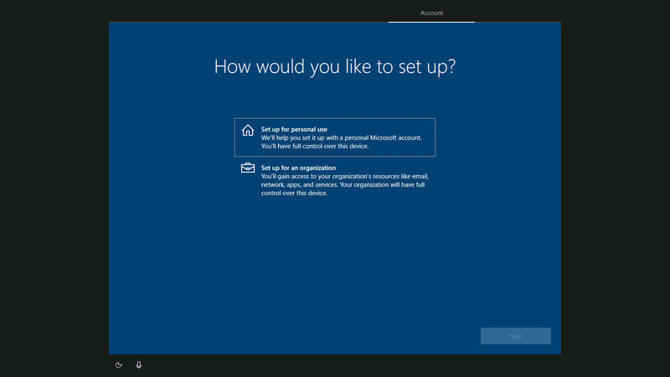670x377 pixels.
Task: Switch to the Account tab
Action: 431,13
